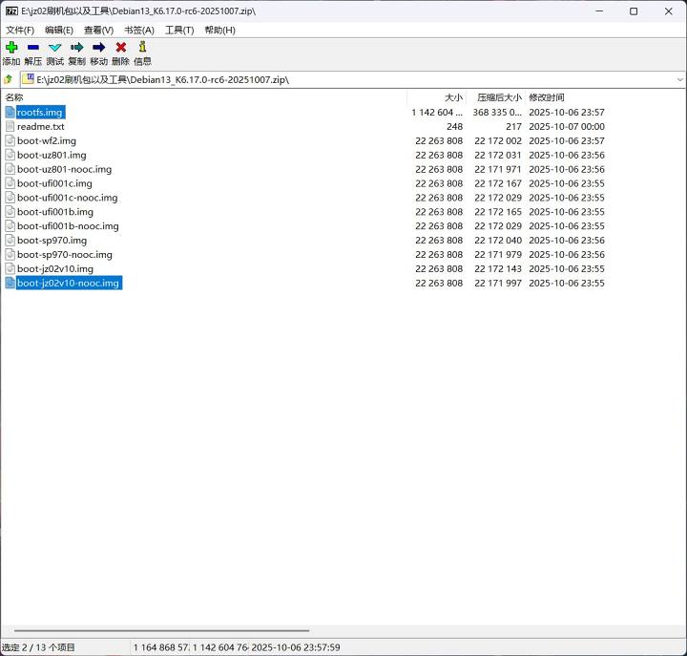Screen dimensions: 687x656
Task: Open the 书签(A) menu
Action: 139,31
